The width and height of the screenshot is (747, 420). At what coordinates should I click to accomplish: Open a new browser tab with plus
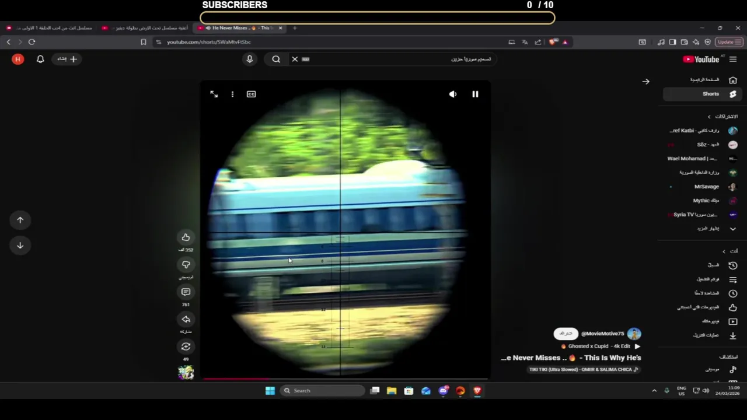tap(295, 28)
